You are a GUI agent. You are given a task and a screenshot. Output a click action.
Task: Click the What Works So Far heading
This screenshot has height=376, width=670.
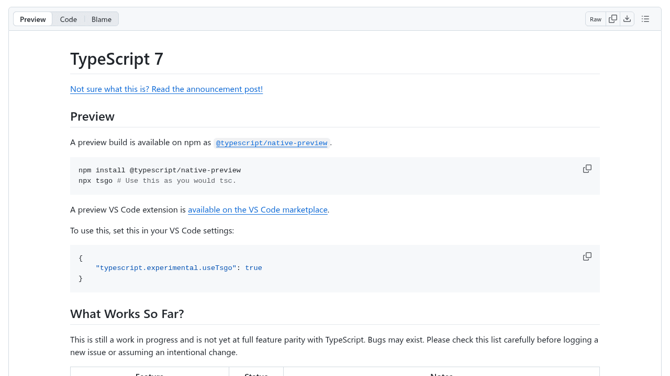click(x=127, y=313)
